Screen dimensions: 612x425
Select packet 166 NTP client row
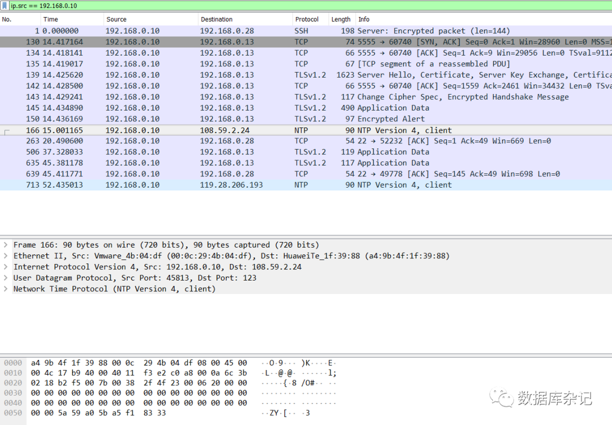306,130
